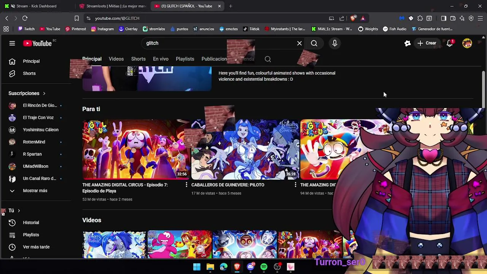Image resolution: width=487 pixels, height=274 pixels.
Task: Close the GLITCH ESPAÑOL YouTube tab
Action: (x=219, y=6)
